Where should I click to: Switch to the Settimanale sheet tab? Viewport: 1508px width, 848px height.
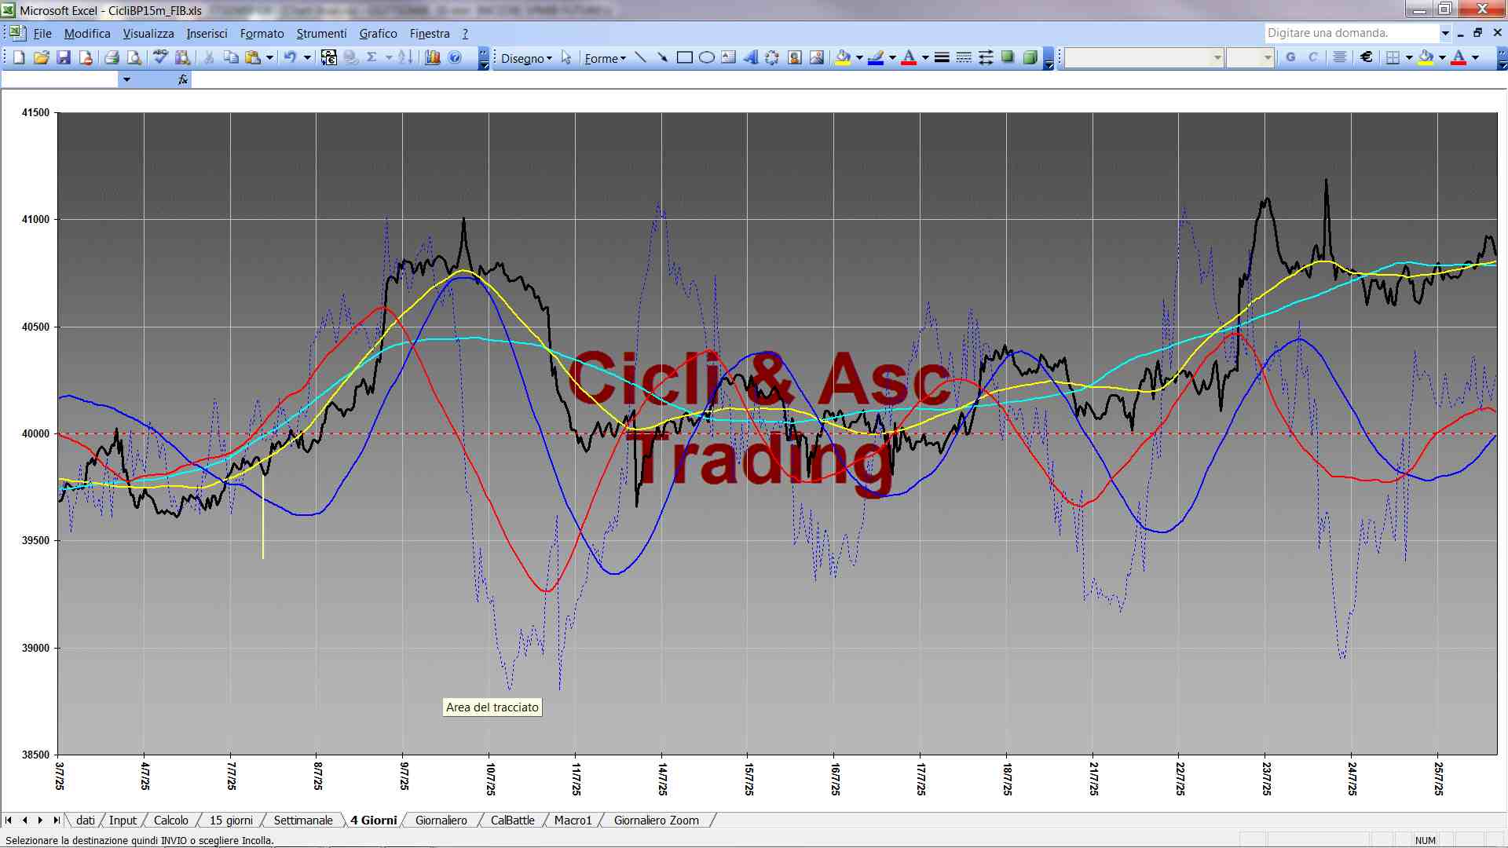pos(303,821)
